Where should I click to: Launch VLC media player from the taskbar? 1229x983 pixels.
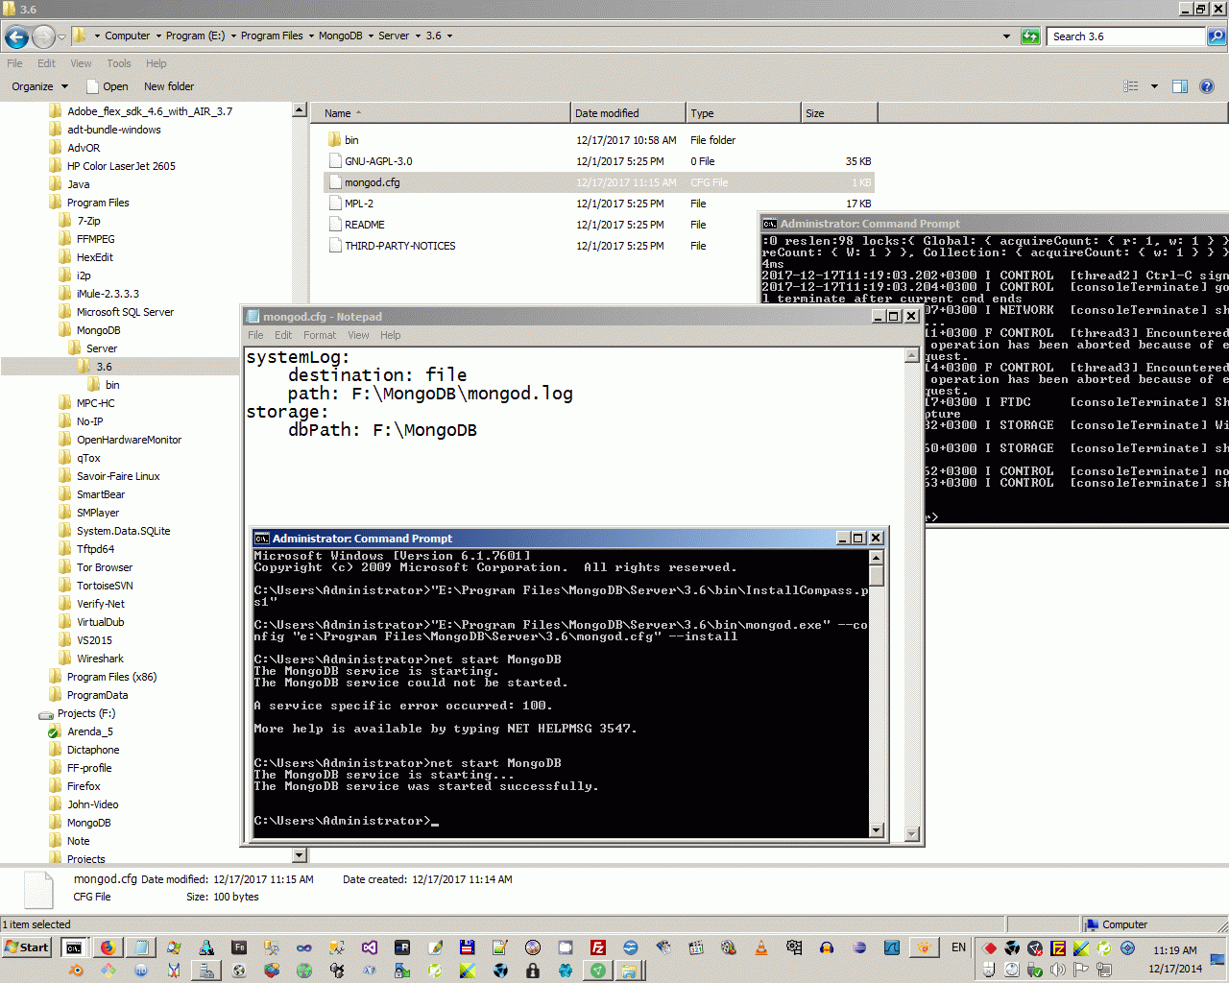tap(761, 947)
